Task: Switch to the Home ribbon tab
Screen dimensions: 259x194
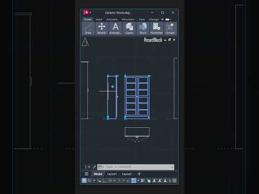Action: (87, 19)
